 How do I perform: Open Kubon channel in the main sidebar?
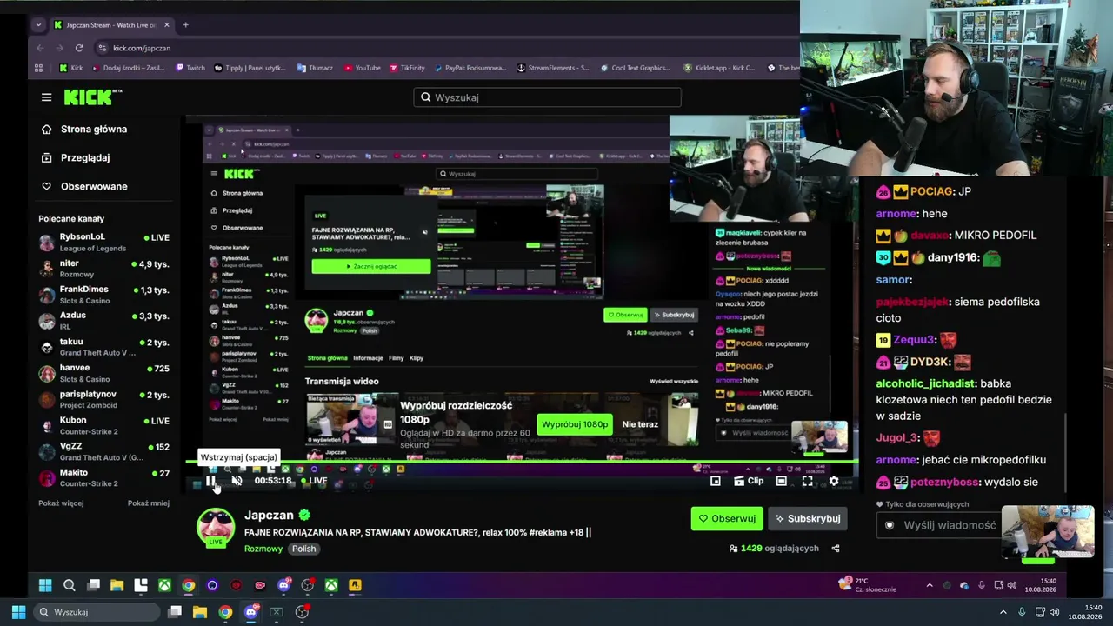tap(104, 426)
